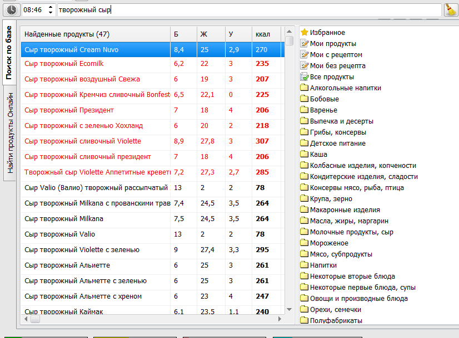Screen dimensions: 459x338
Task: Open the Варенье folder icon
Action: (x=305, y=110)
